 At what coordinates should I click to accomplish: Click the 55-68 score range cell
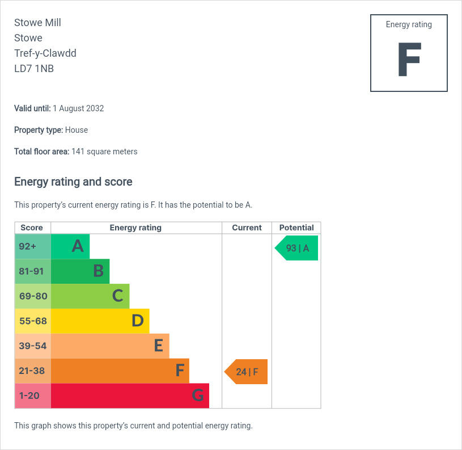tap(33, 321)
